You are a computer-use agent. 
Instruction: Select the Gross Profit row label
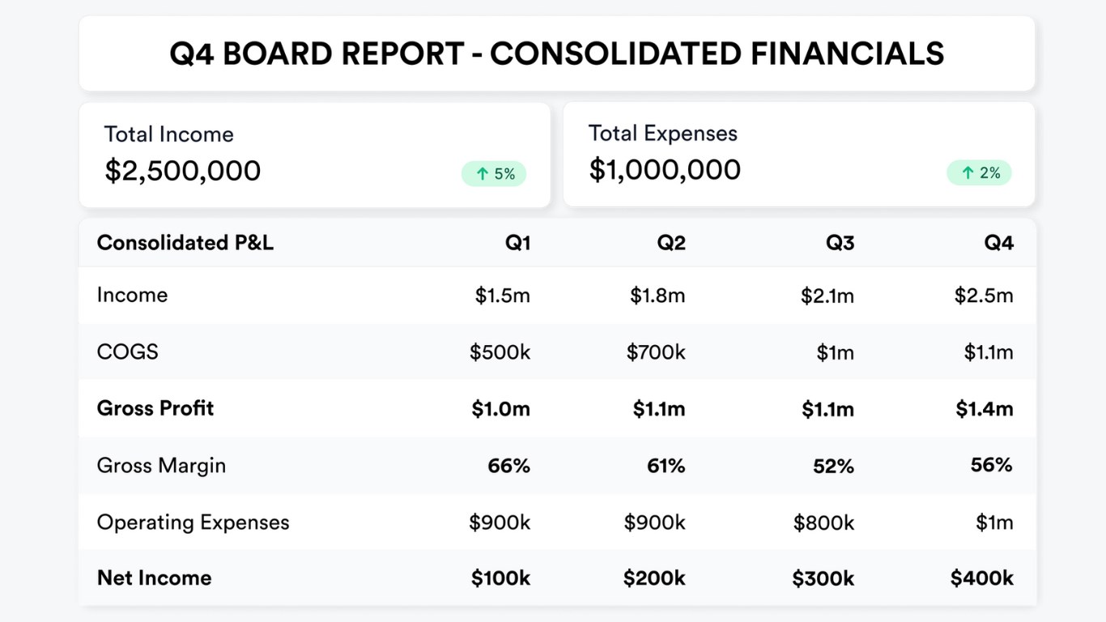[155, 408]
